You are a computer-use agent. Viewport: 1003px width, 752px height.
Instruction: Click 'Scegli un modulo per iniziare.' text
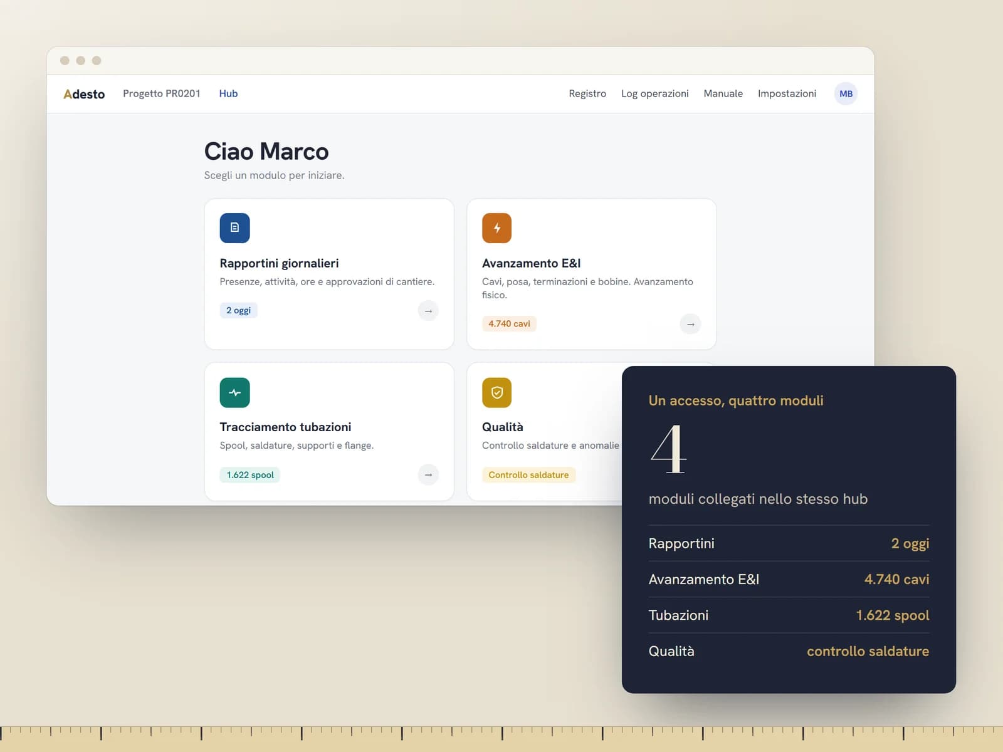point(274,175)
